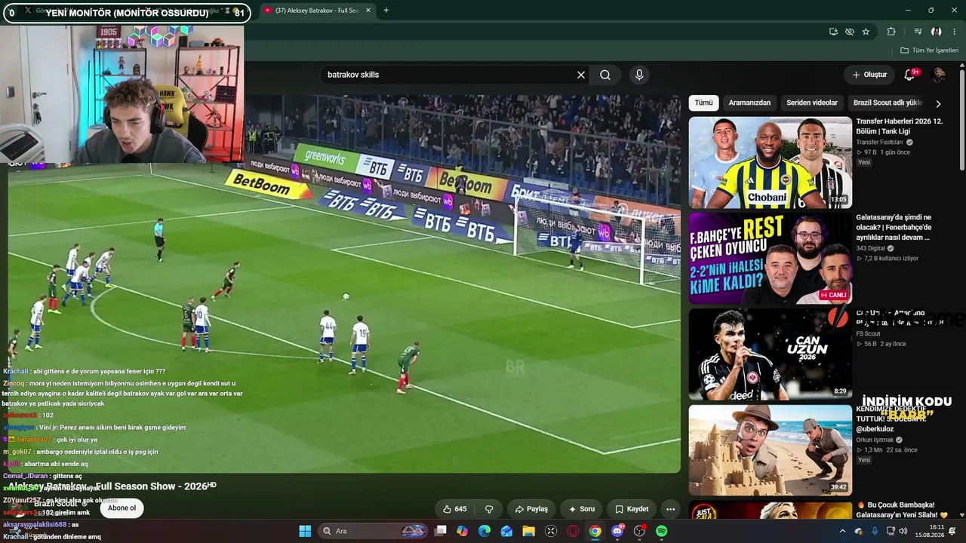Image resolution: width=966 pixels, height=543 pixels.
Task: Open Chrome profile avatar
Action: coord(936,32)
